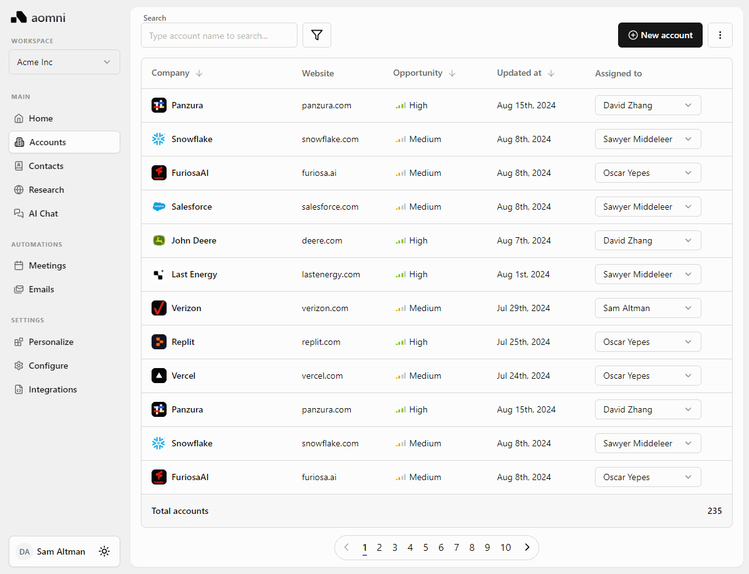Toggle the light mode sun icon
Viewport: 749px width, 574px height.
tap(104, 551)
